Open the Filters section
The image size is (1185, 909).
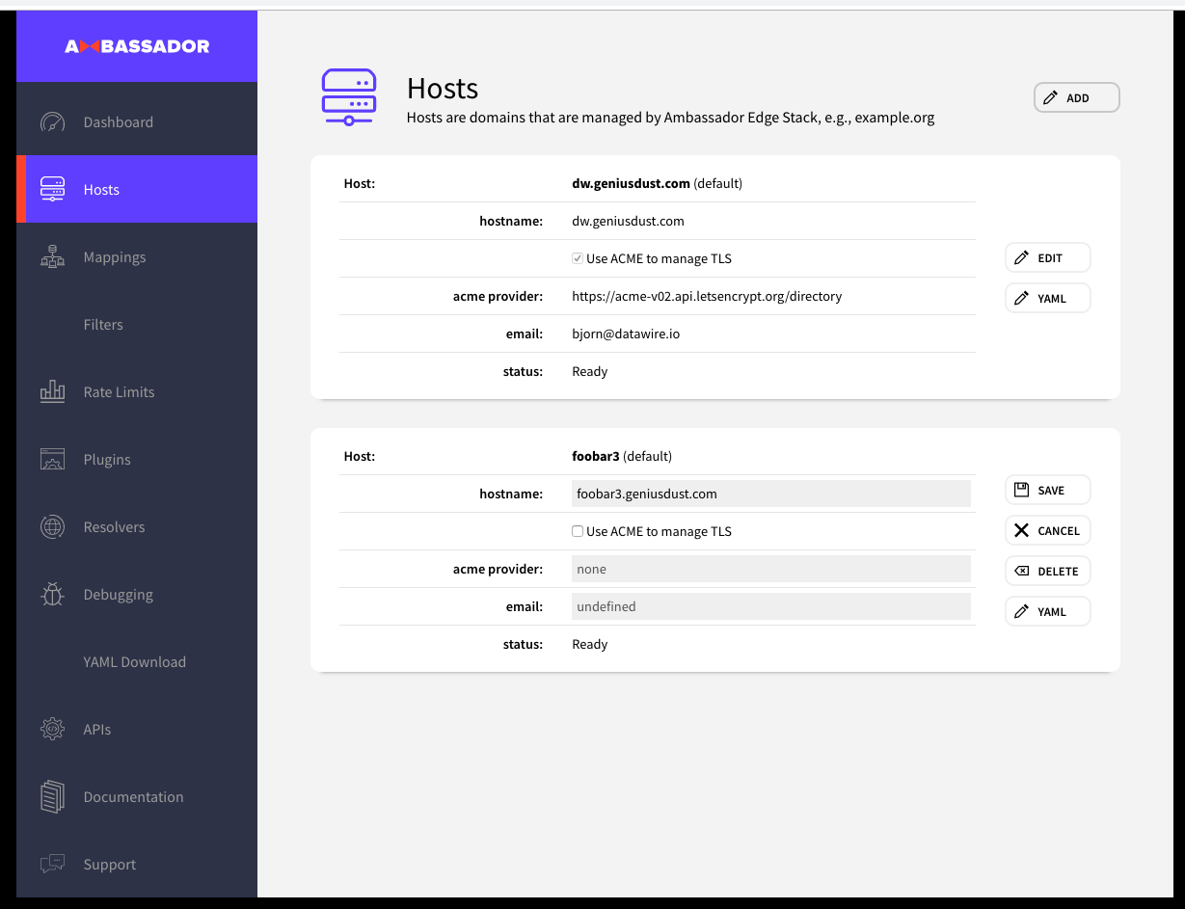(103, 324)
